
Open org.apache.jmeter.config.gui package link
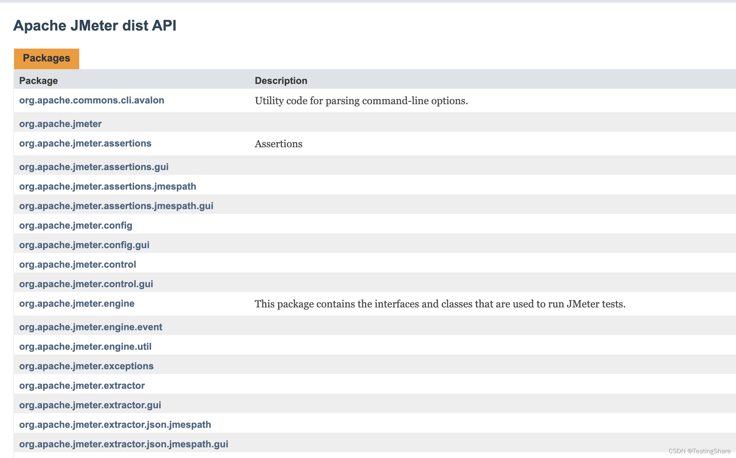pyautogui.click(x=84, y=245)
